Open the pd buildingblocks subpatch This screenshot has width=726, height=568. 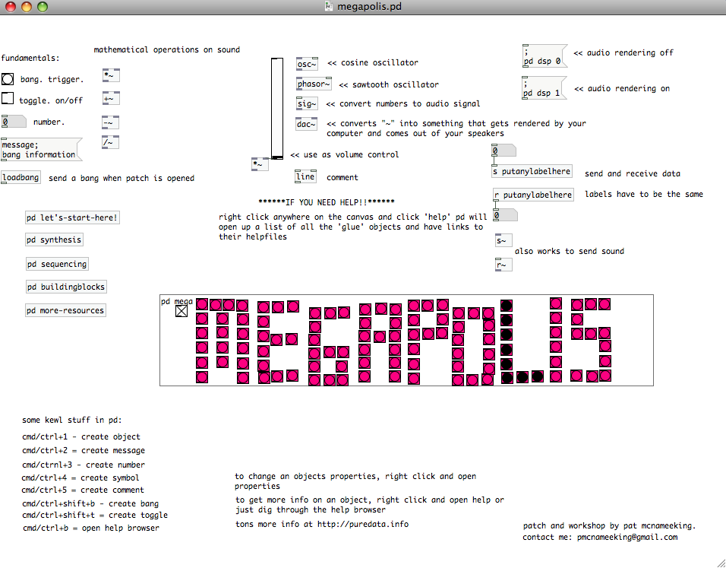click(x=66, y=287)
